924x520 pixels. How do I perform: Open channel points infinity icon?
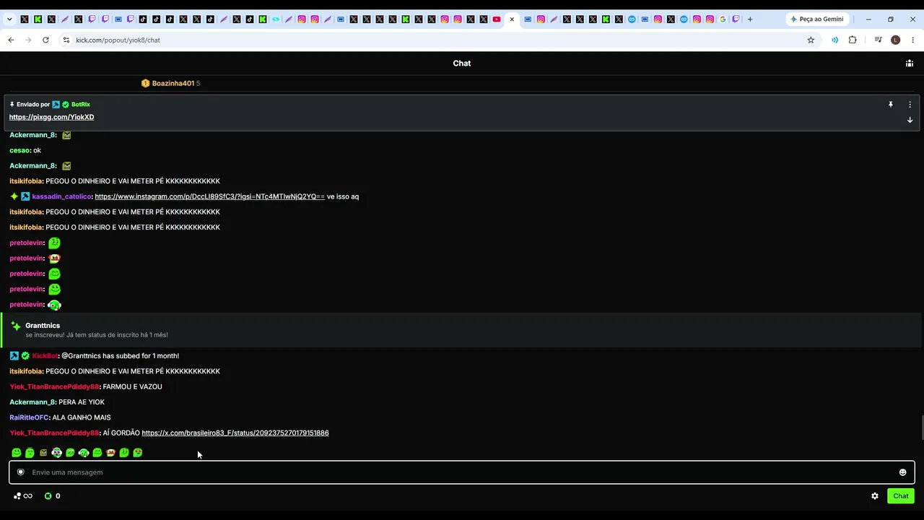(x=23, y=496)
